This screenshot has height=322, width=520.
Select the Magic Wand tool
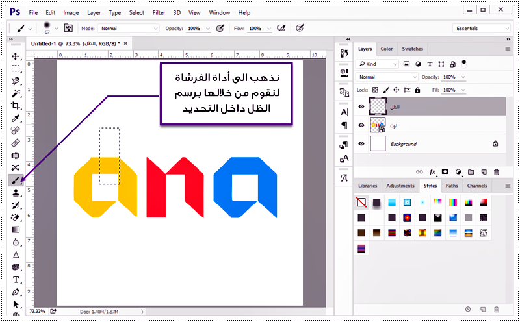tap(16, 93)
